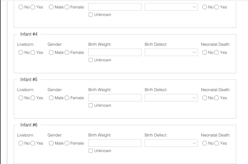Check Unknown birth weight for Infant #5
This screenshot has height=164, width=248.
(x=91, y=106)
